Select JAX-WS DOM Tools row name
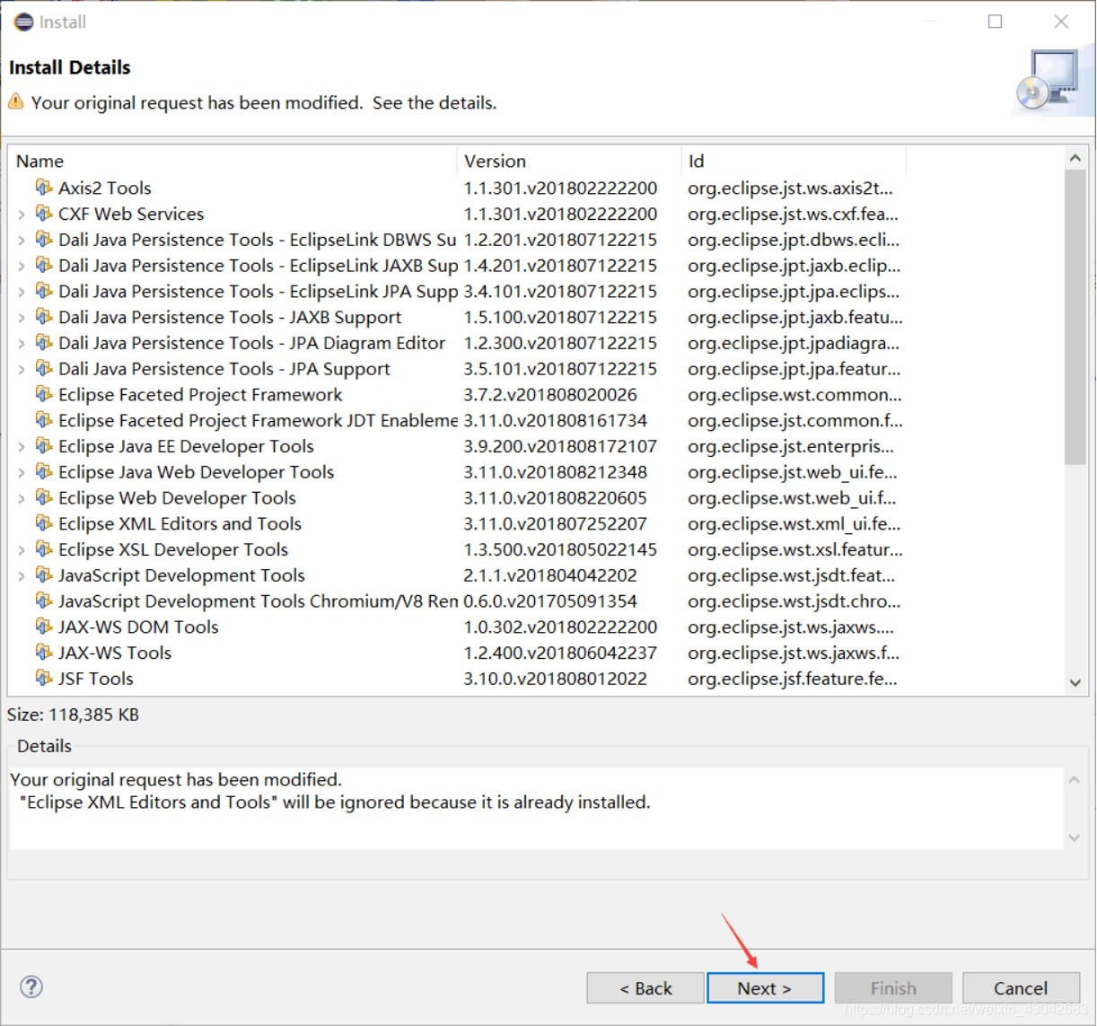Image resolution: width=1097 pixels, height=1026 pixels. [x=138, y=627]
